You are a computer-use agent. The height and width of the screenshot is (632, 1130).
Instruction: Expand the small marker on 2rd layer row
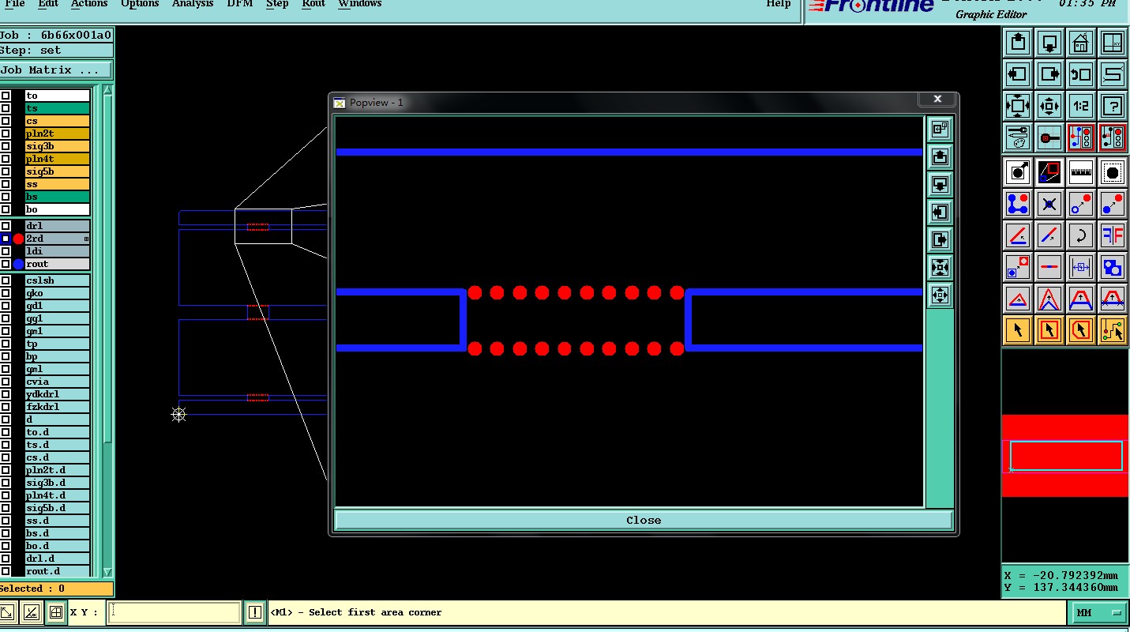click(x=86, y=239)
